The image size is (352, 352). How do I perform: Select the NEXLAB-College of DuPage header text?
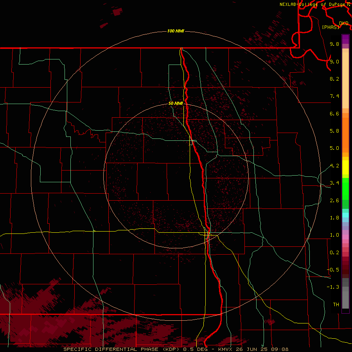tap(312, 4)
